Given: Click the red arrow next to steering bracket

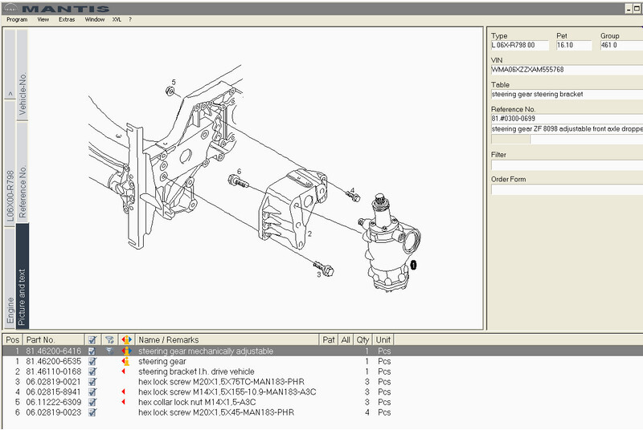Looking at the screenshot, I should point(123,371).
